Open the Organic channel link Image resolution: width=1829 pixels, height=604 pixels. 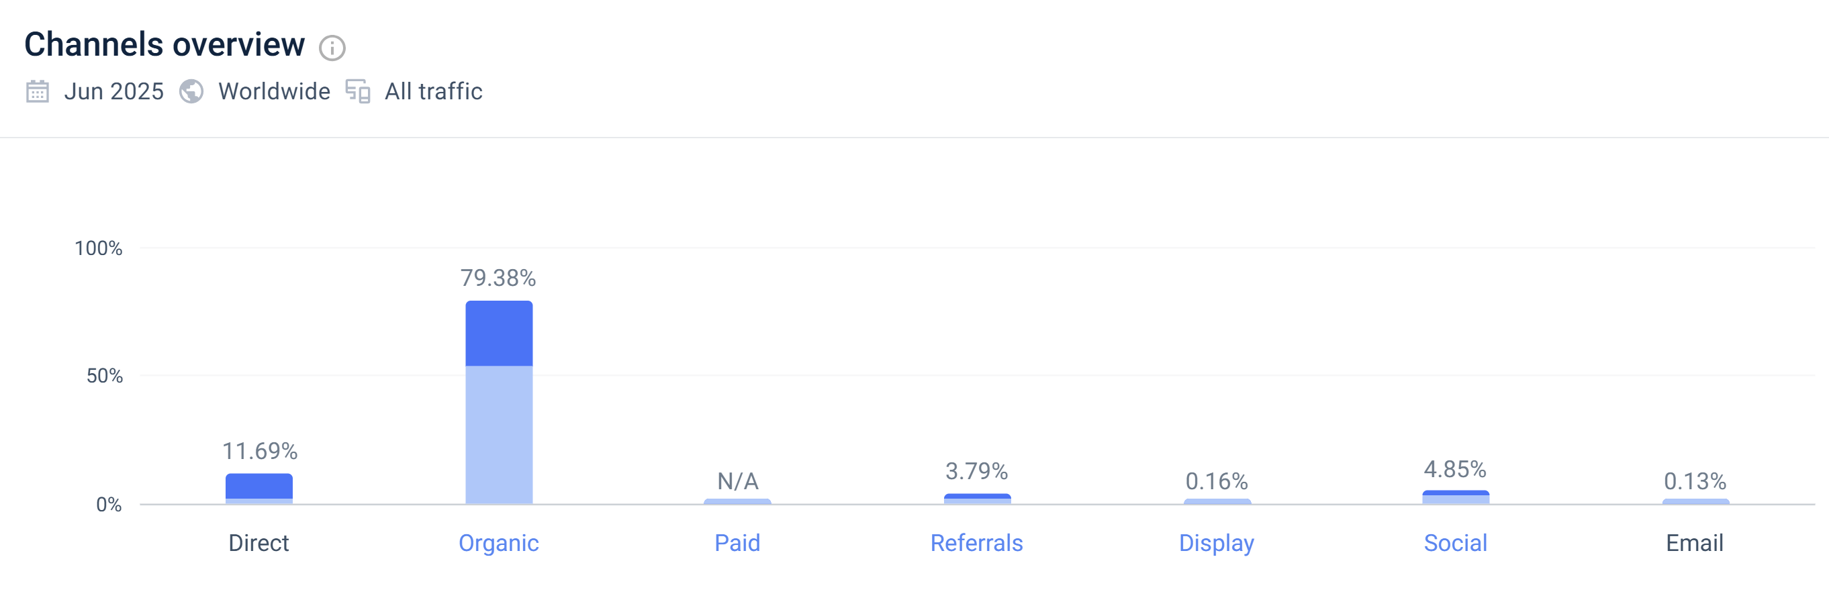498,543
